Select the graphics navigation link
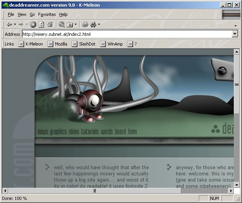This screenshot has width=242, height=203. [58, 131]
